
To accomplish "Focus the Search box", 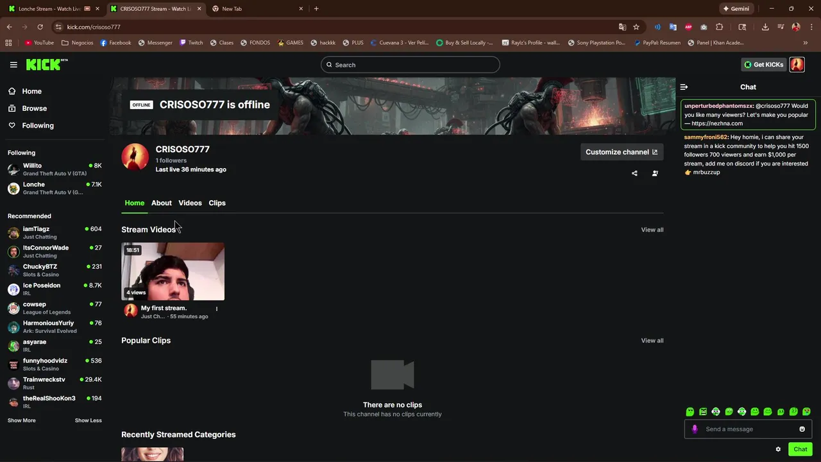I will tap(410, 65).
